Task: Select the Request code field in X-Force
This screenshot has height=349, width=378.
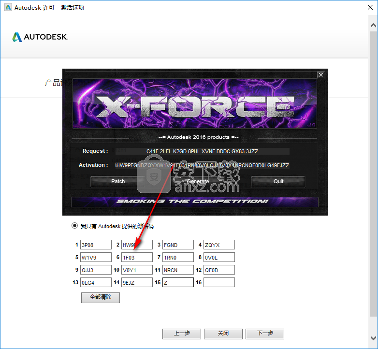Action: coord(202,151)
